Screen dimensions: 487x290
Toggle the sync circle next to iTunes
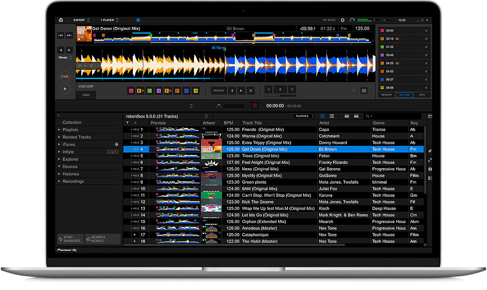click(x=116, y=144)
